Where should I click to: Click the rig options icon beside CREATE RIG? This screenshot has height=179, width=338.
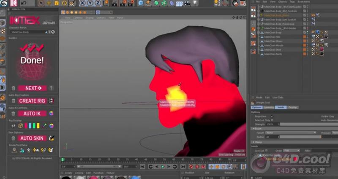click(51, 101)
